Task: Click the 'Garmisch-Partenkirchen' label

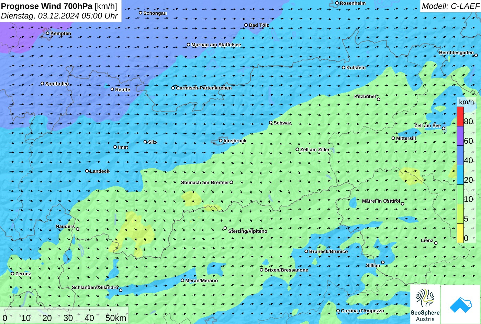Action: (x=204, y=88)
